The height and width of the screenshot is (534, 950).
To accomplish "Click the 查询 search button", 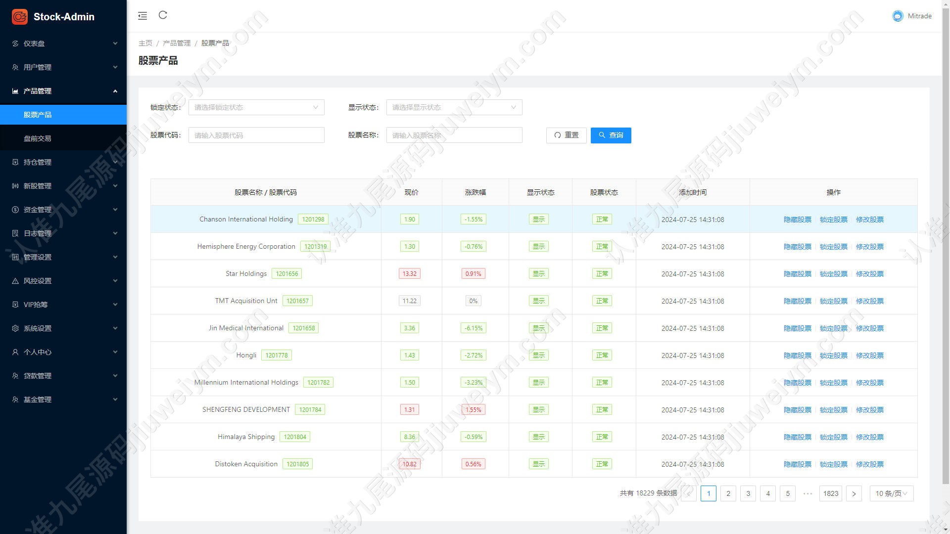I will click(611, 135).
